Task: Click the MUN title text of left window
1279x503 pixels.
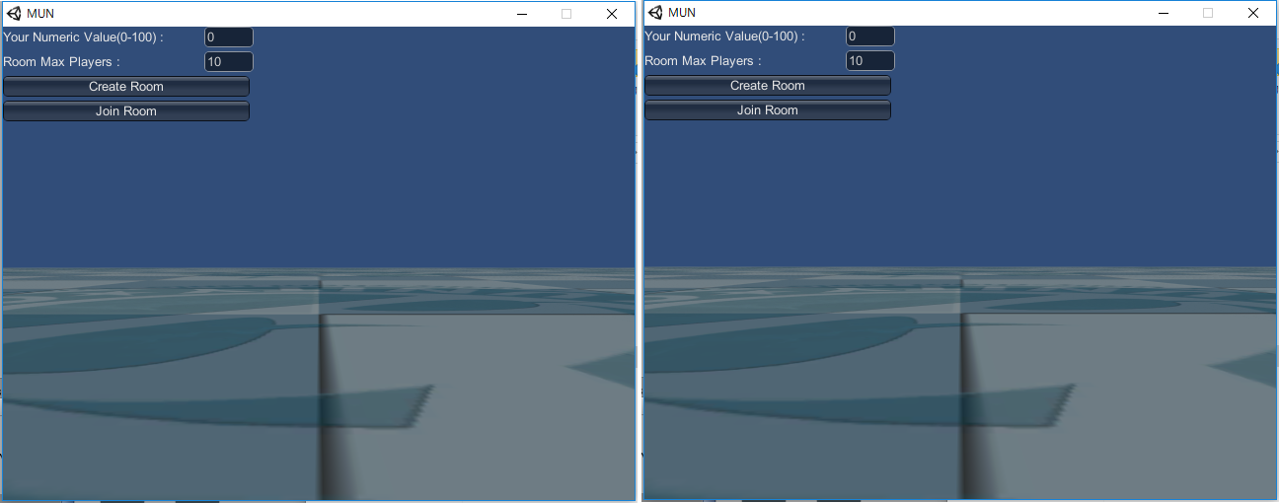Action: coord(40,14)
